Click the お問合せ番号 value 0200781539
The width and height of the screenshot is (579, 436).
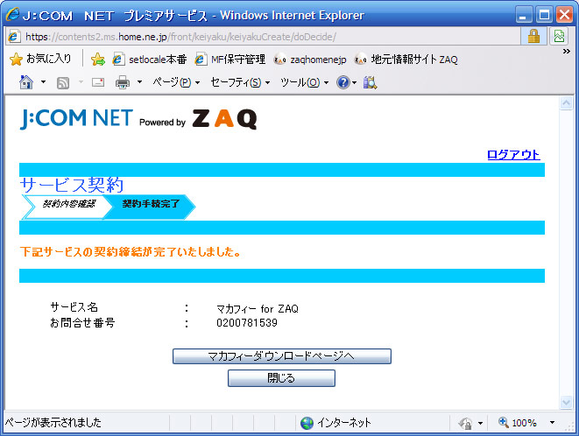(247, 323)
